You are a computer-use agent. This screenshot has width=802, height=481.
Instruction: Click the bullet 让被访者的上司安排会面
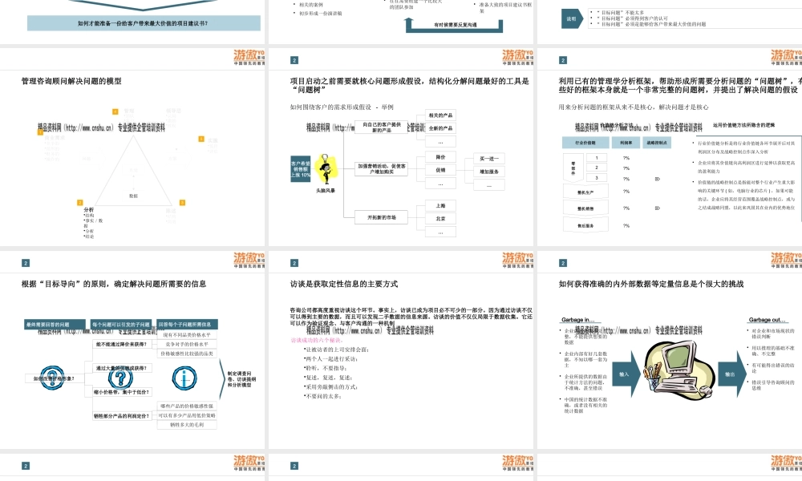pos(337,350)
